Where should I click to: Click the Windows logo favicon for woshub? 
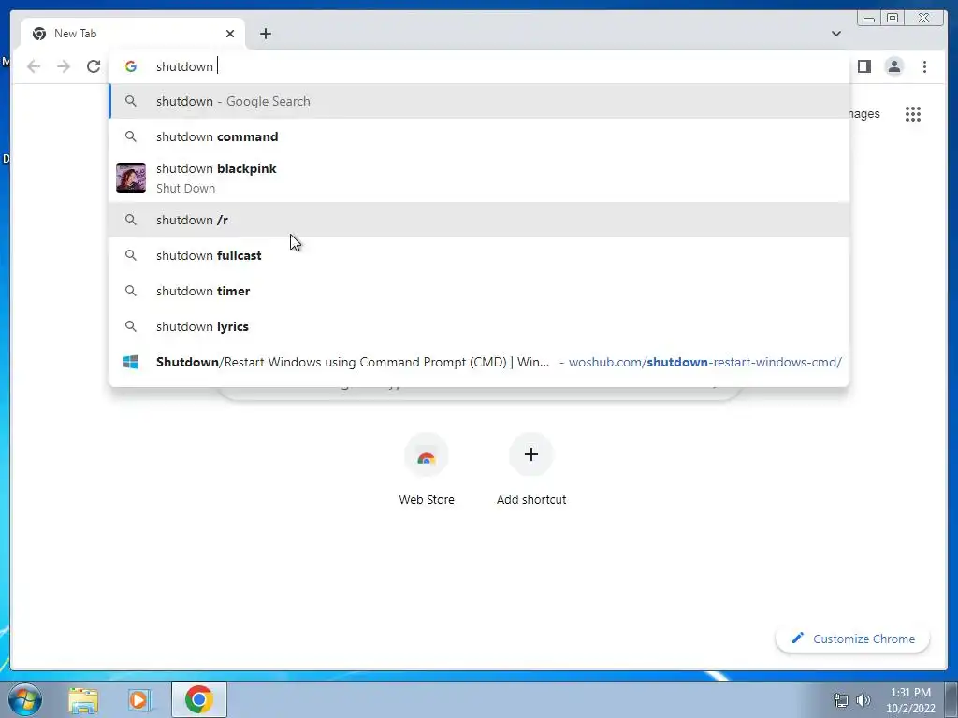click(x=131, y=362)
